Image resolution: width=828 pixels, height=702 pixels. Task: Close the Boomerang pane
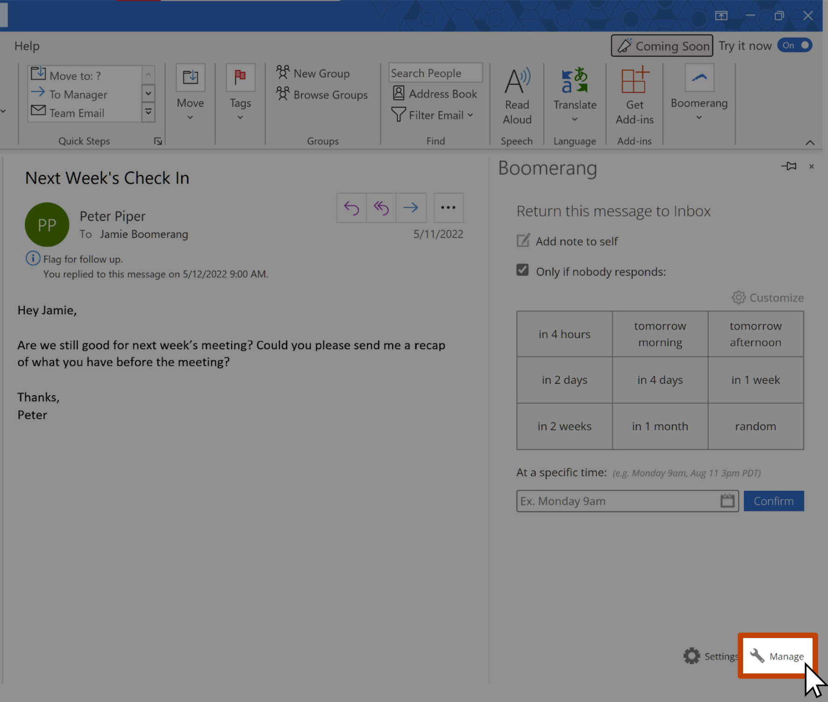pyautogui.click(x=812, y=167)
